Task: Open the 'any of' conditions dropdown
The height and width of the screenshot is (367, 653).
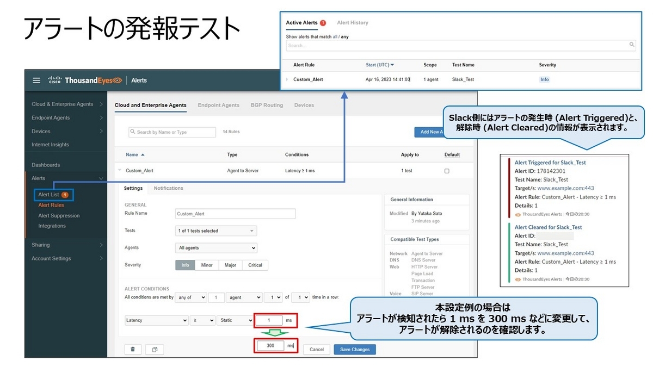Action: (192, 297)
